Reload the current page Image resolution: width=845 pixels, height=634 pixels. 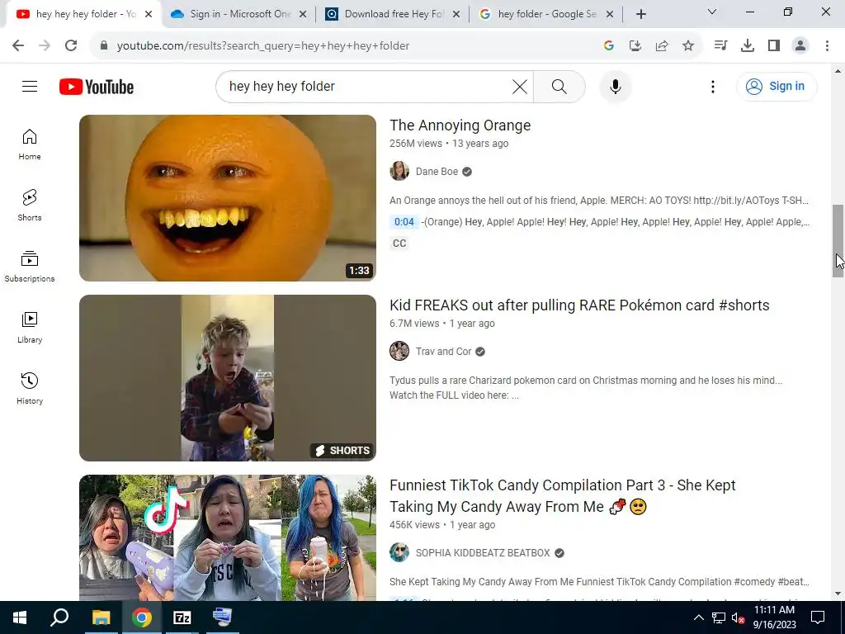tap(71, 45)
